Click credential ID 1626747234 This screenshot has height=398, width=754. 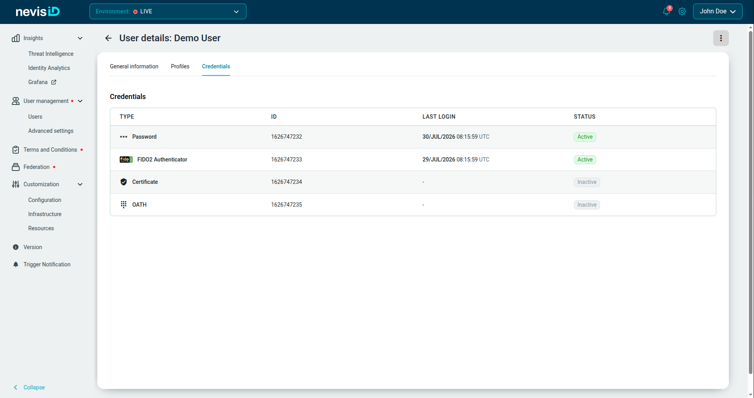pyautogui.click(x=287, y=182)
